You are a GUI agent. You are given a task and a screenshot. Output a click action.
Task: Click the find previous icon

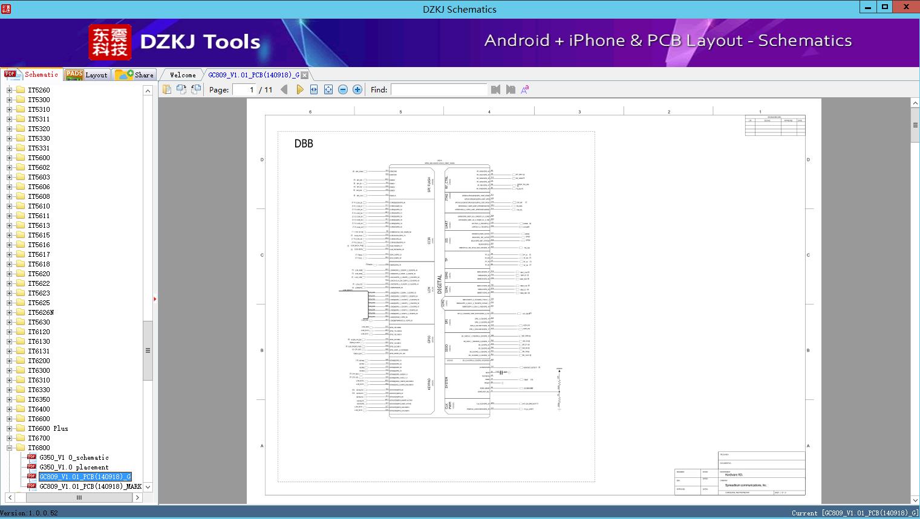[496, 89]
